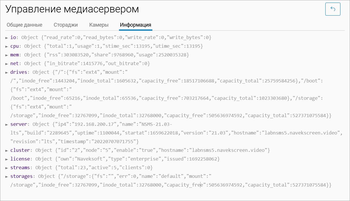
Task: Expand the streams object triangle
Action: pyautogui.click(x=7, y=168)
